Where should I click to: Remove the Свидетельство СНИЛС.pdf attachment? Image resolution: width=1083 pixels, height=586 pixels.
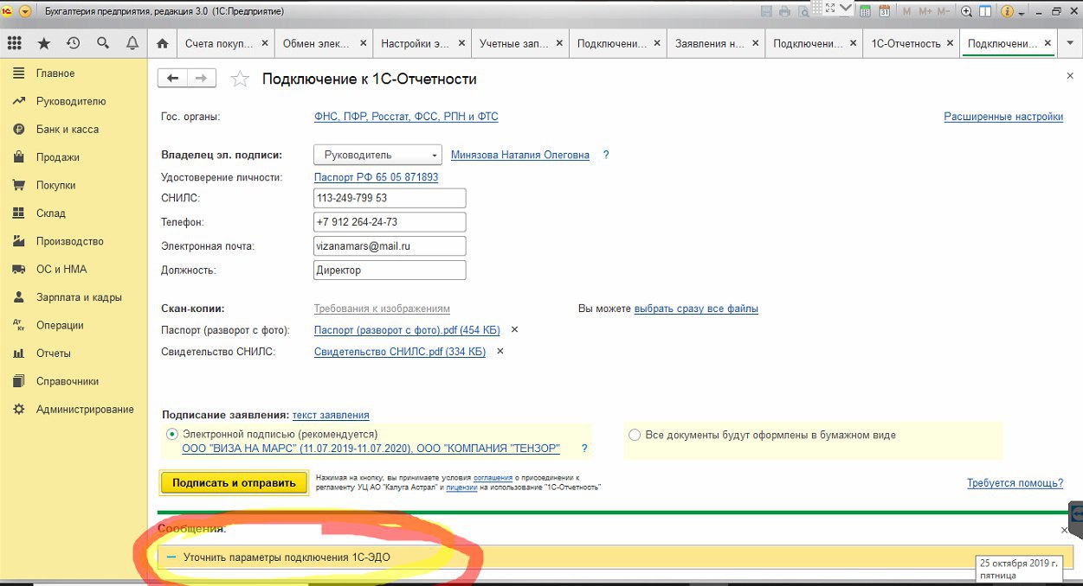point(500,351)
